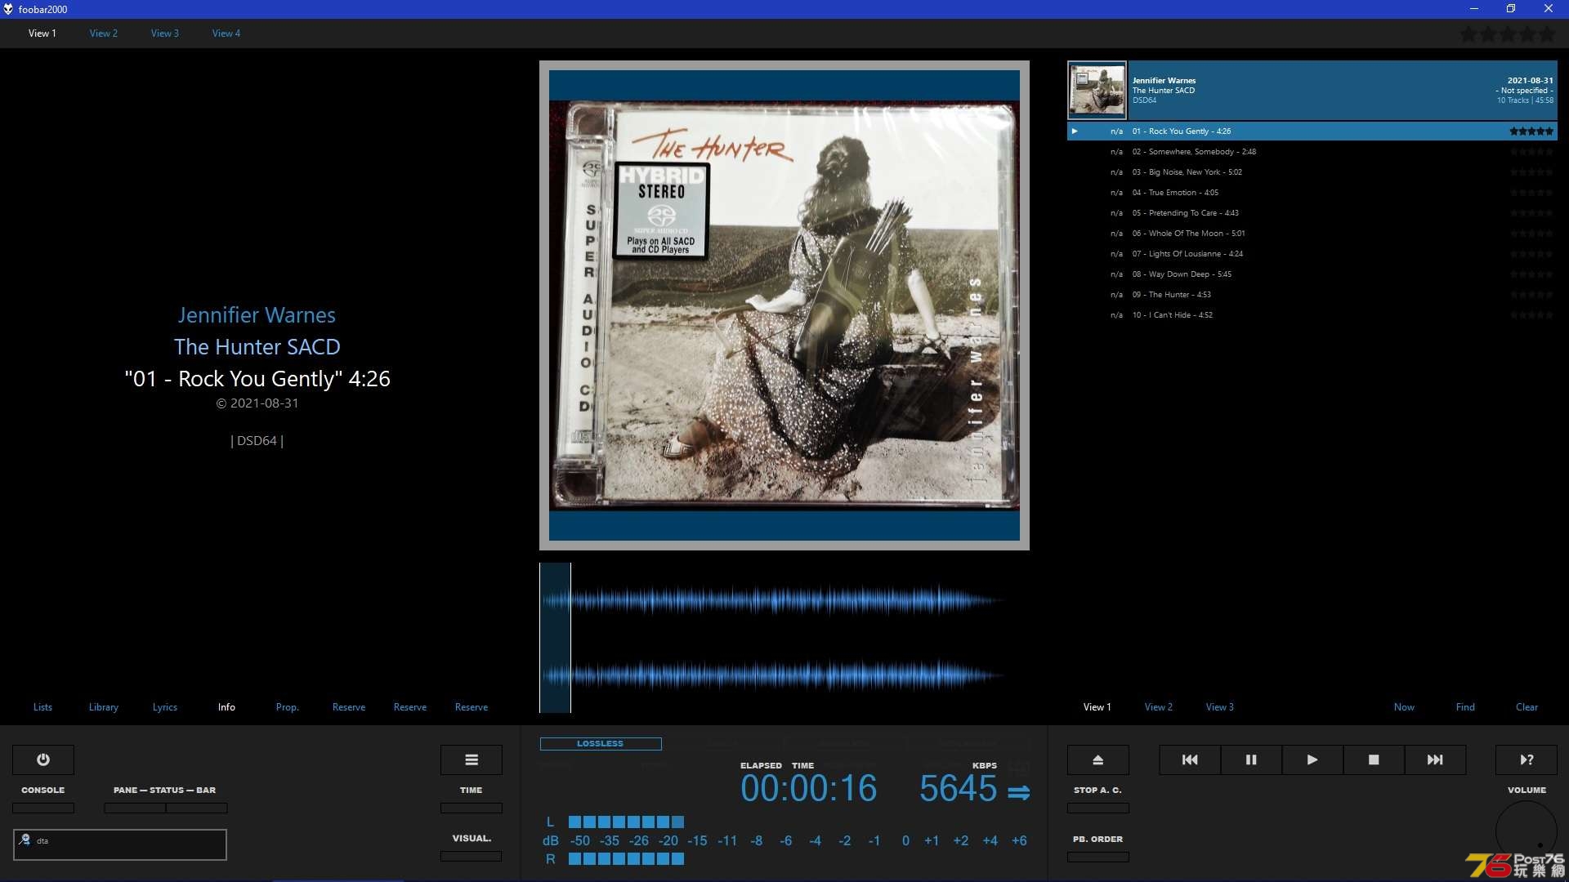This screenshot has width=1569, height=882.
Task: Toggle the Stop A. C. indicator bar
Action: coord(1098,808)
